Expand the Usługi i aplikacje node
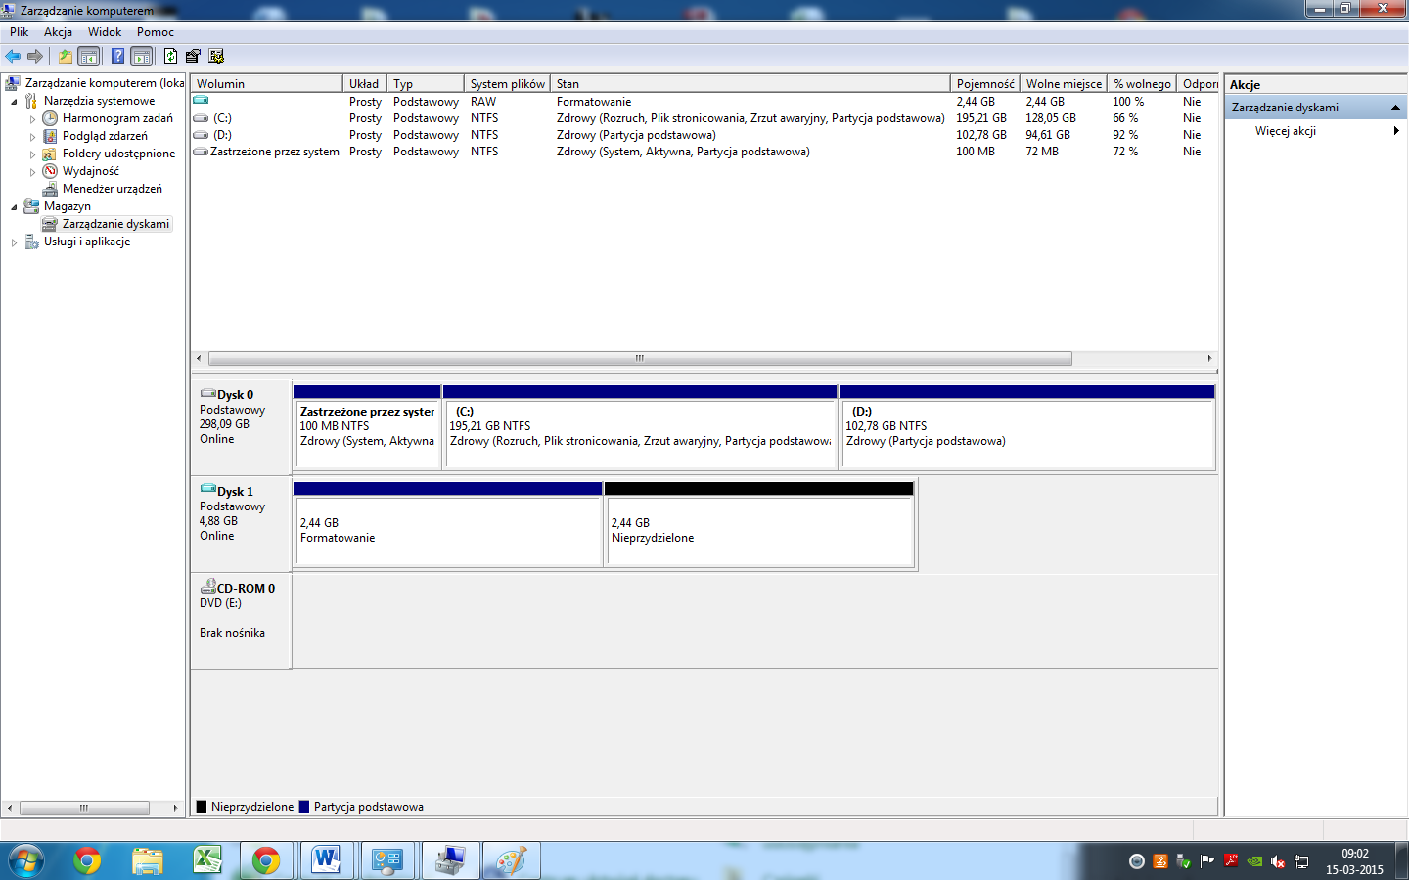 click(x=14, y=242)
